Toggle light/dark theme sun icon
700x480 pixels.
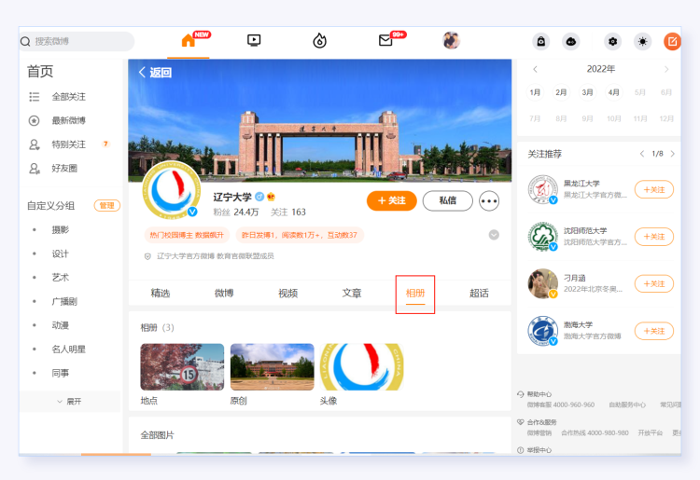(x=642, y=41)
